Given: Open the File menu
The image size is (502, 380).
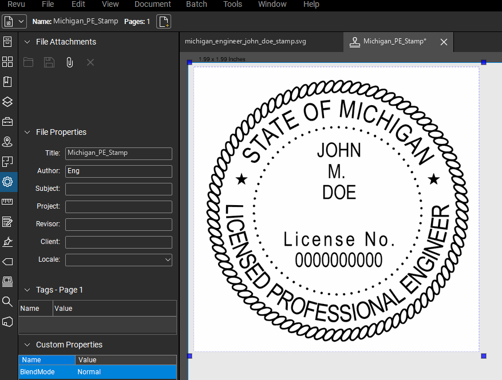Looking at the screenshot, I should coord(48,5).
